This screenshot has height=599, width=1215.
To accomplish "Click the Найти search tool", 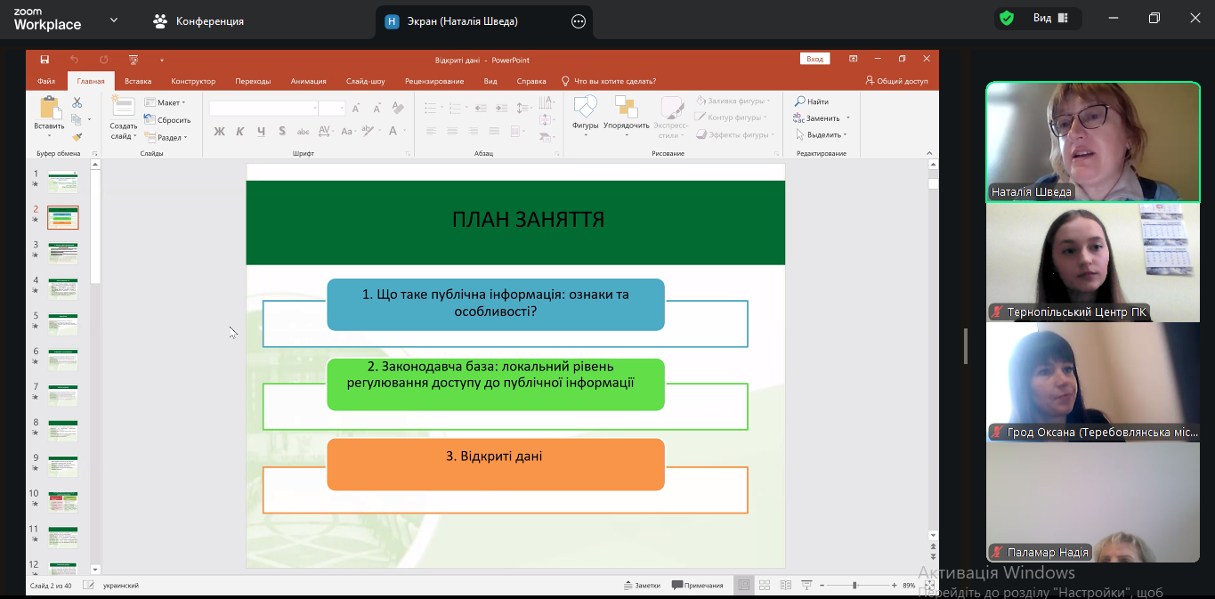I will (812, 101).
